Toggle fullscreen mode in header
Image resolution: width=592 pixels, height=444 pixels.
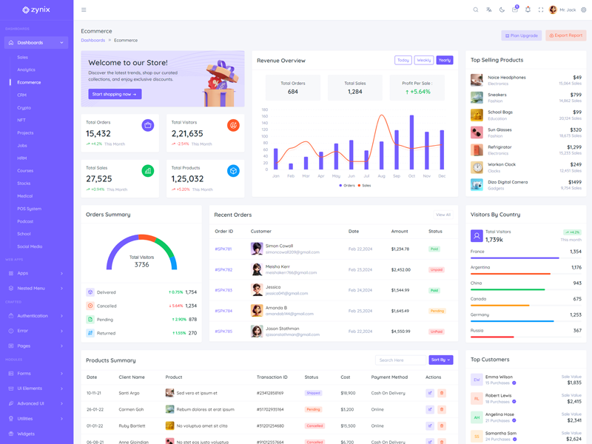(540, 10)
